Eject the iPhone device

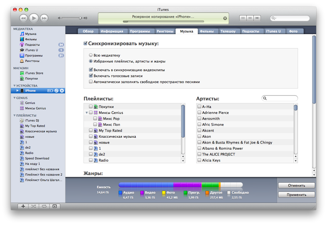coord(62,91)
